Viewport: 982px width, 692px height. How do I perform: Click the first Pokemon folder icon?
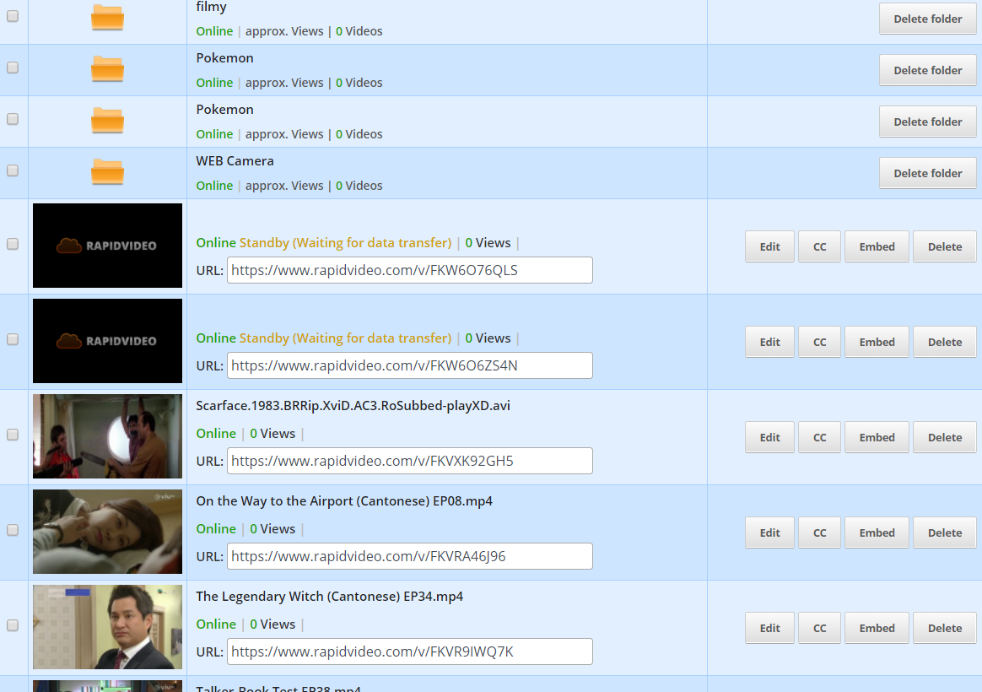(108, 69)
